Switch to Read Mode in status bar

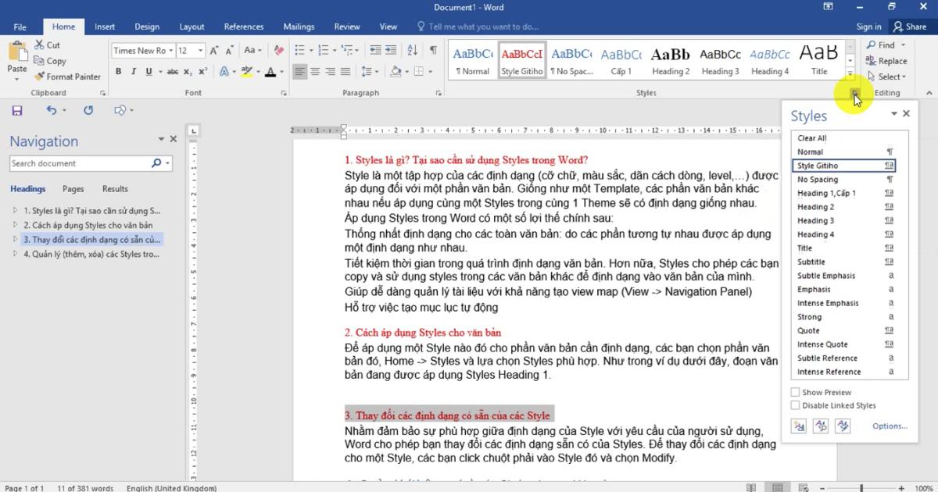point(751,487)
